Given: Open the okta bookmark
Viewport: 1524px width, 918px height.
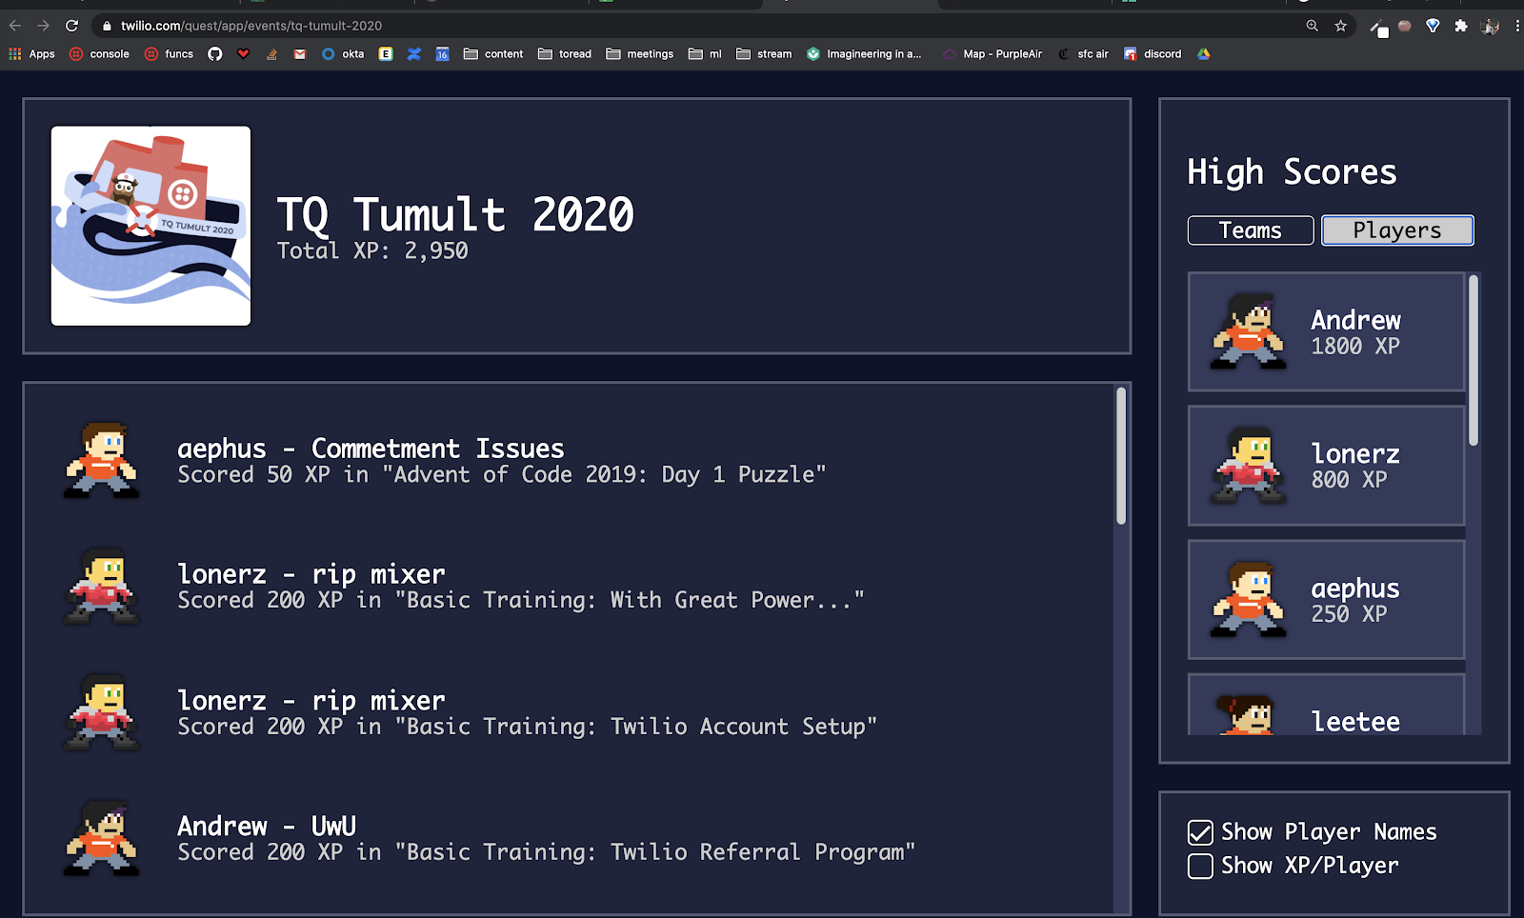Looking at the screenshot, I should 343,54.
